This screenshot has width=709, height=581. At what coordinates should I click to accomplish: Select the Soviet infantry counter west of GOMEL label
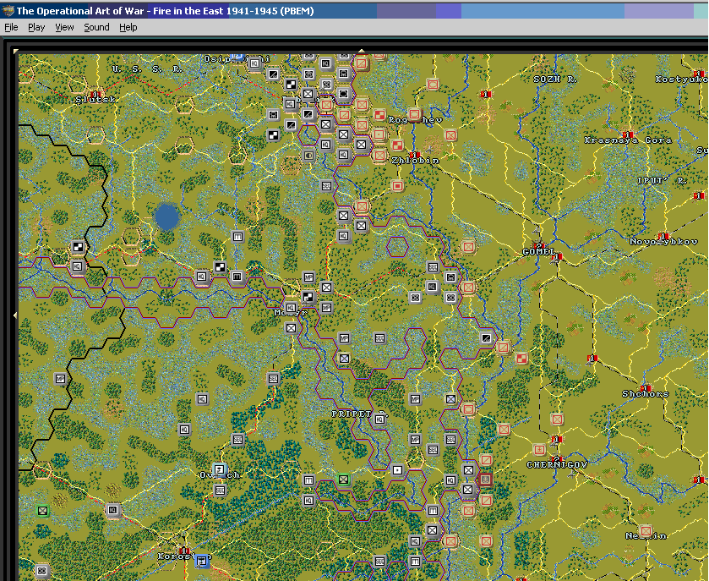click(468, 247)
